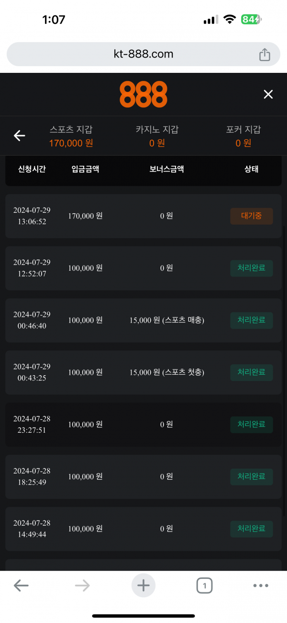This screenshot has width=287, height=623.
Task: Open the browser three-dots more menu
Action: click(x=261, y=585)
